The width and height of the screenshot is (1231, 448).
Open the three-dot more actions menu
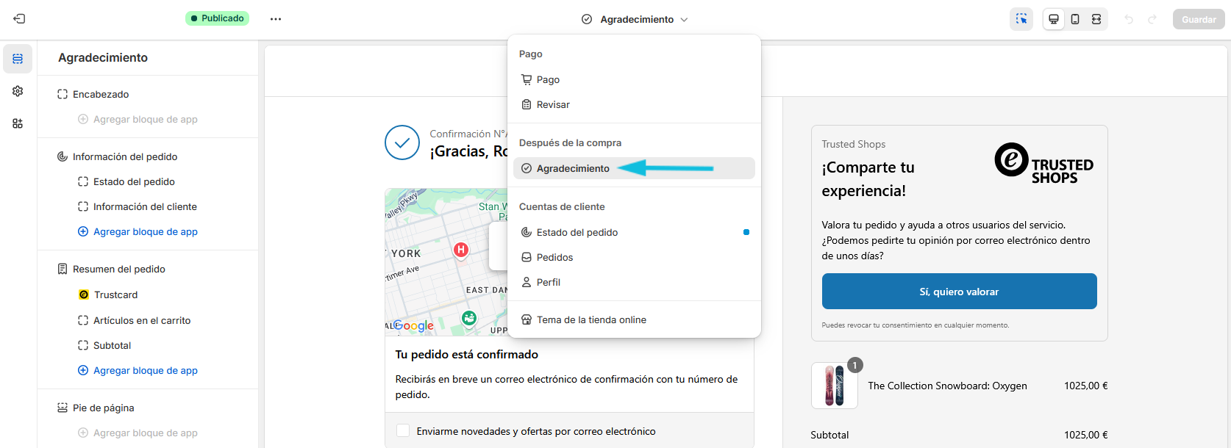[x=276, y=19]
